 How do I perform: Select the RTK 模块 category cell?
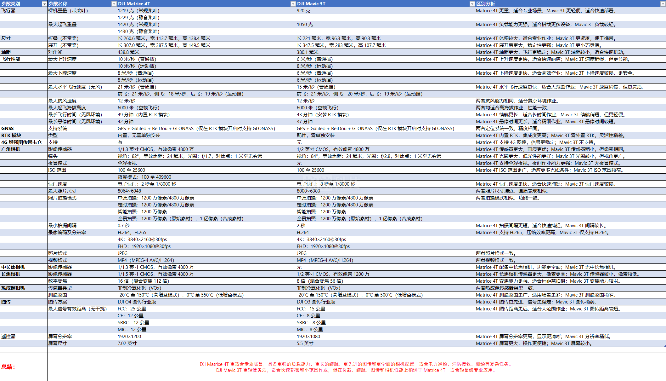point(24,136)
